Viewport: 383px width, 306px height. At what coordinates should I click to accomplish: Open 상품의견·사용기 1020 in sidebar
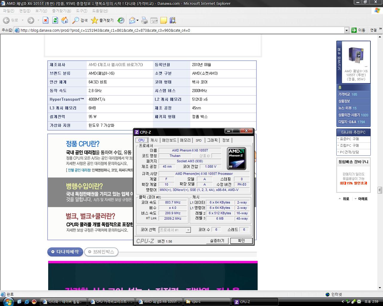coord(353,115)
